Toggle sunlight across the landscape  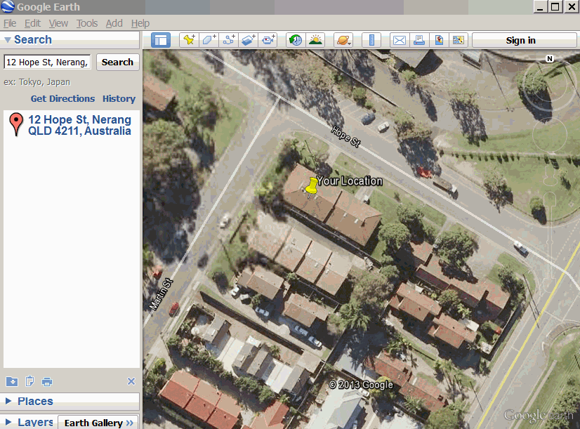point(315,40)
